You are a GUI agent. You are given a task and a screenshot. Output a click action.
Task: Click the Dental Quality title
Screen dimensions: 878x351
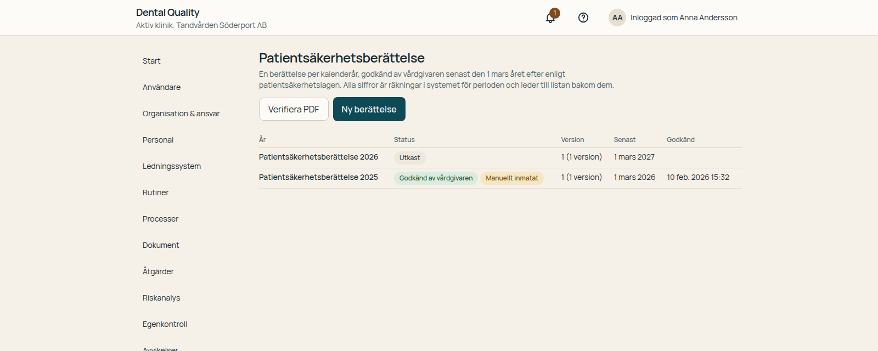tap(168, 13)
